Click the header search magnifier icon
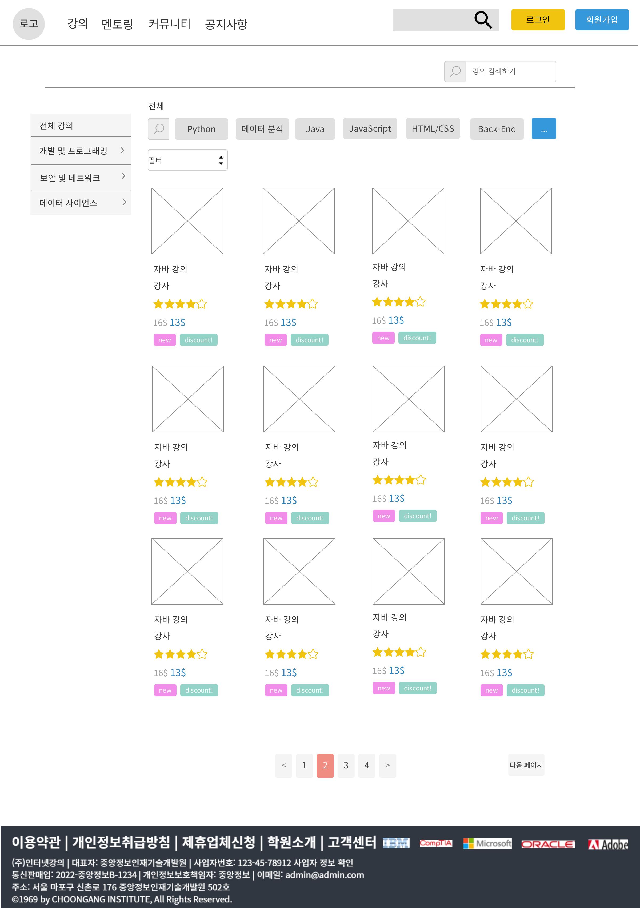Viewport: 640px width, 908px height. pos(483,20)
